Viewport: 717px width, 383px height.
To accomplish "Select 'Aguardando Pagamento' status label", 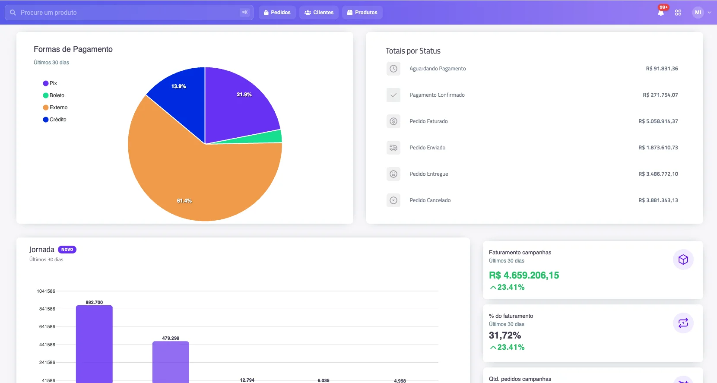I will (x=438, y=69).
